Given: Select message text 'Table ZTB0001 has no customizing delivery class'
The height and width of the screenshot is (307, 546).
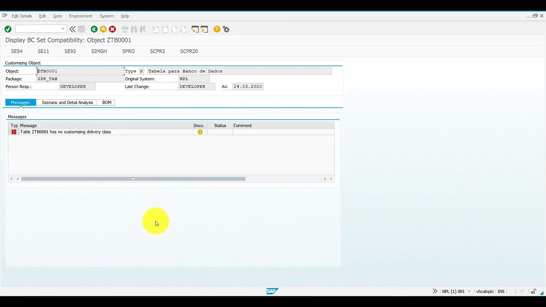Looking at the screenshot, I should click(66, 132).
